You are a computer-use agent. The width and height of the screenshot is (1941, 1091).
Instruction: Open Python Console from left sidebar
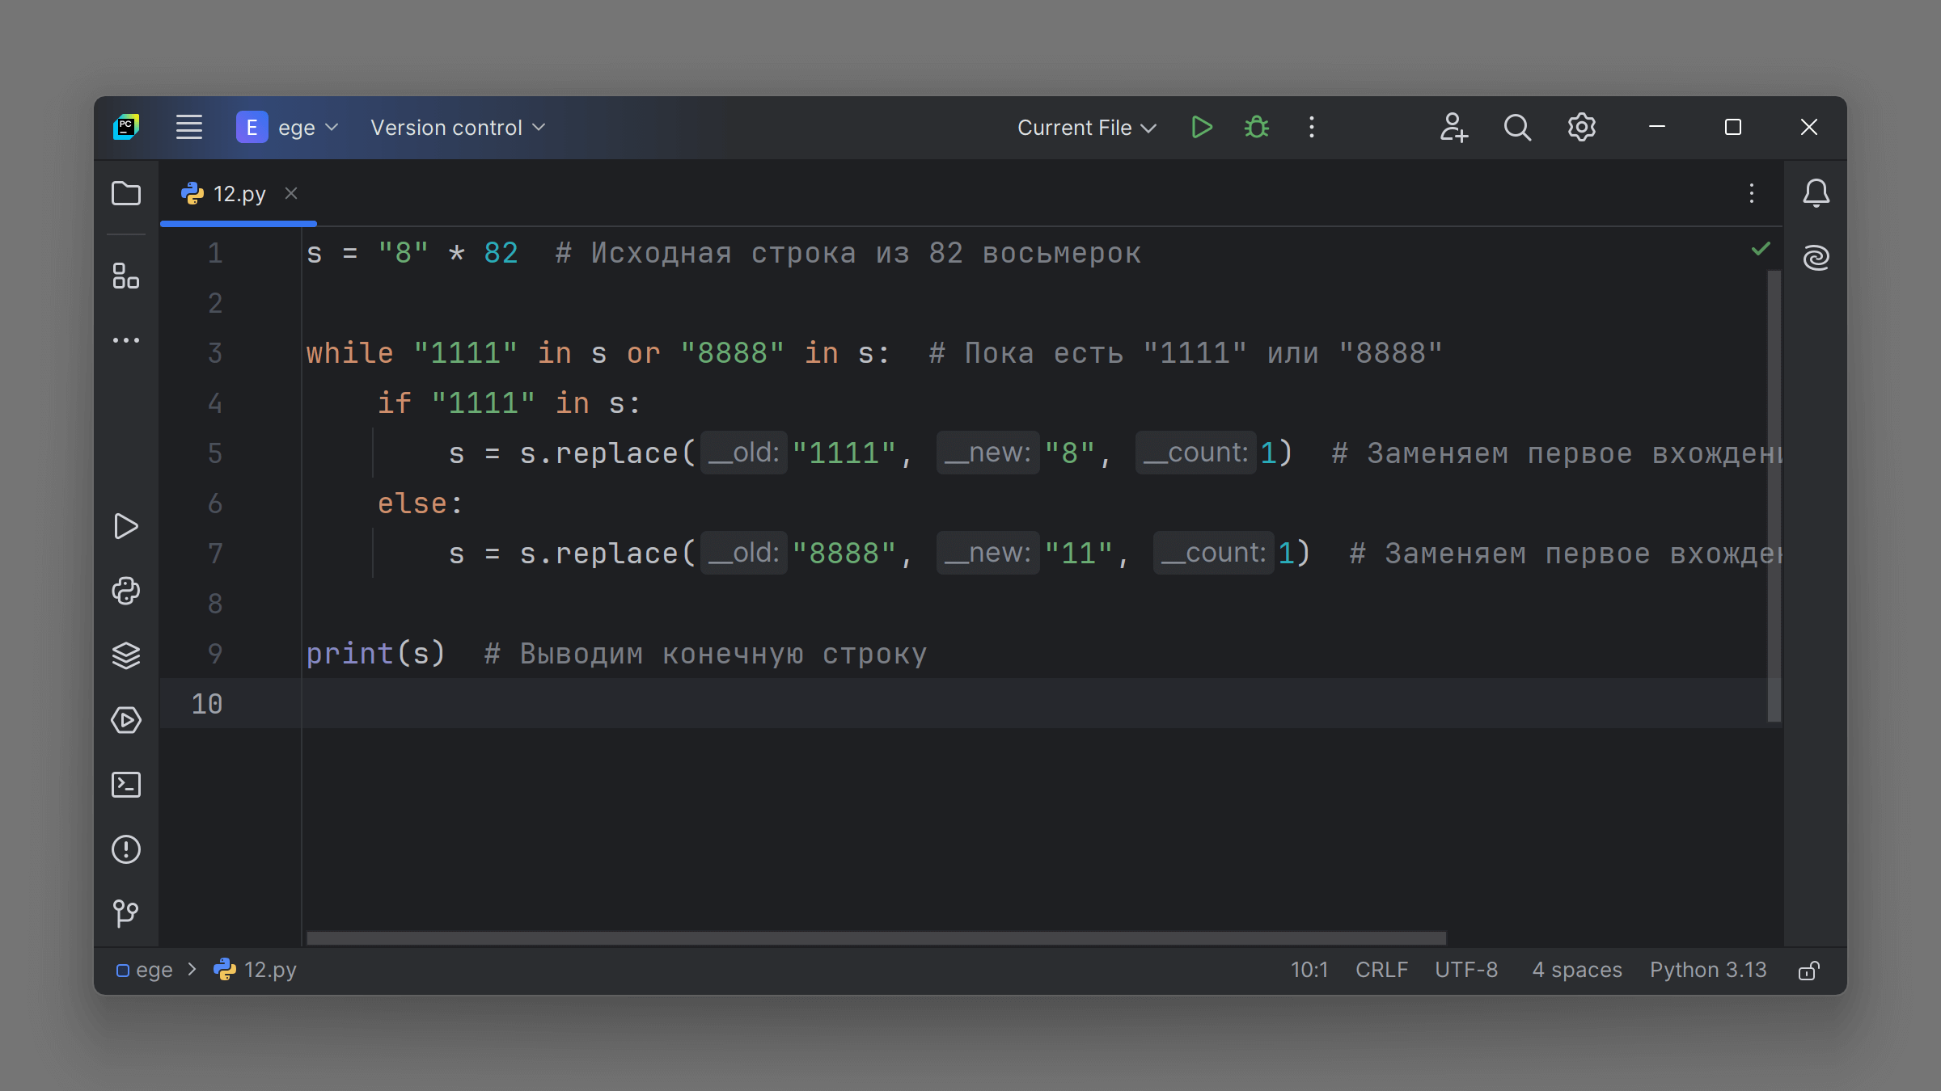pos(126,591)
